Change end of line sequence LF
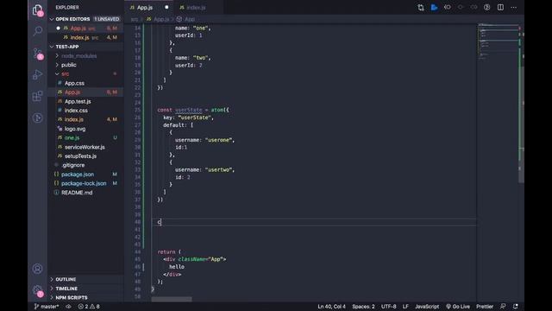 [x=405, y=307]
